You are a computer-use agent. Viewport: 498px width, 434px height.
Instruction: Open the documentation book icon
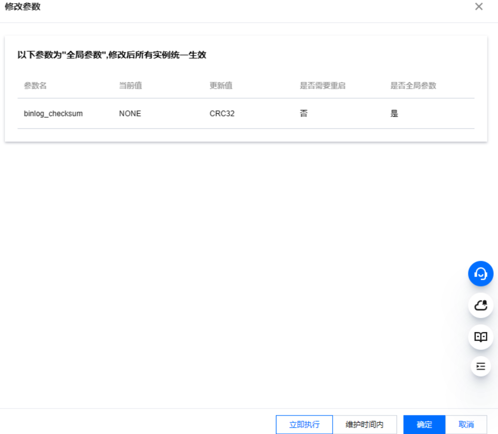[x=481, y=337]
